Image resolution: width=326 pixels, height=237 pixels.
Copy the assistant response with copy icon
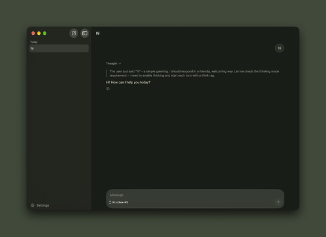[108, 89]
